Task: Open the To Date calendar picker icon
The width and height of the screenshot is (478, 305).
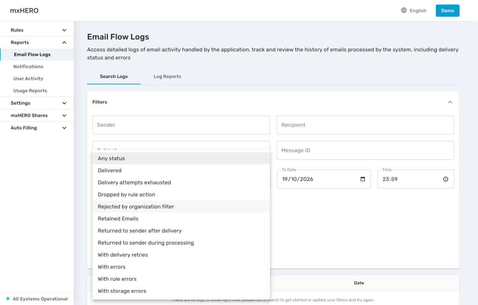Action: point(363,179)
